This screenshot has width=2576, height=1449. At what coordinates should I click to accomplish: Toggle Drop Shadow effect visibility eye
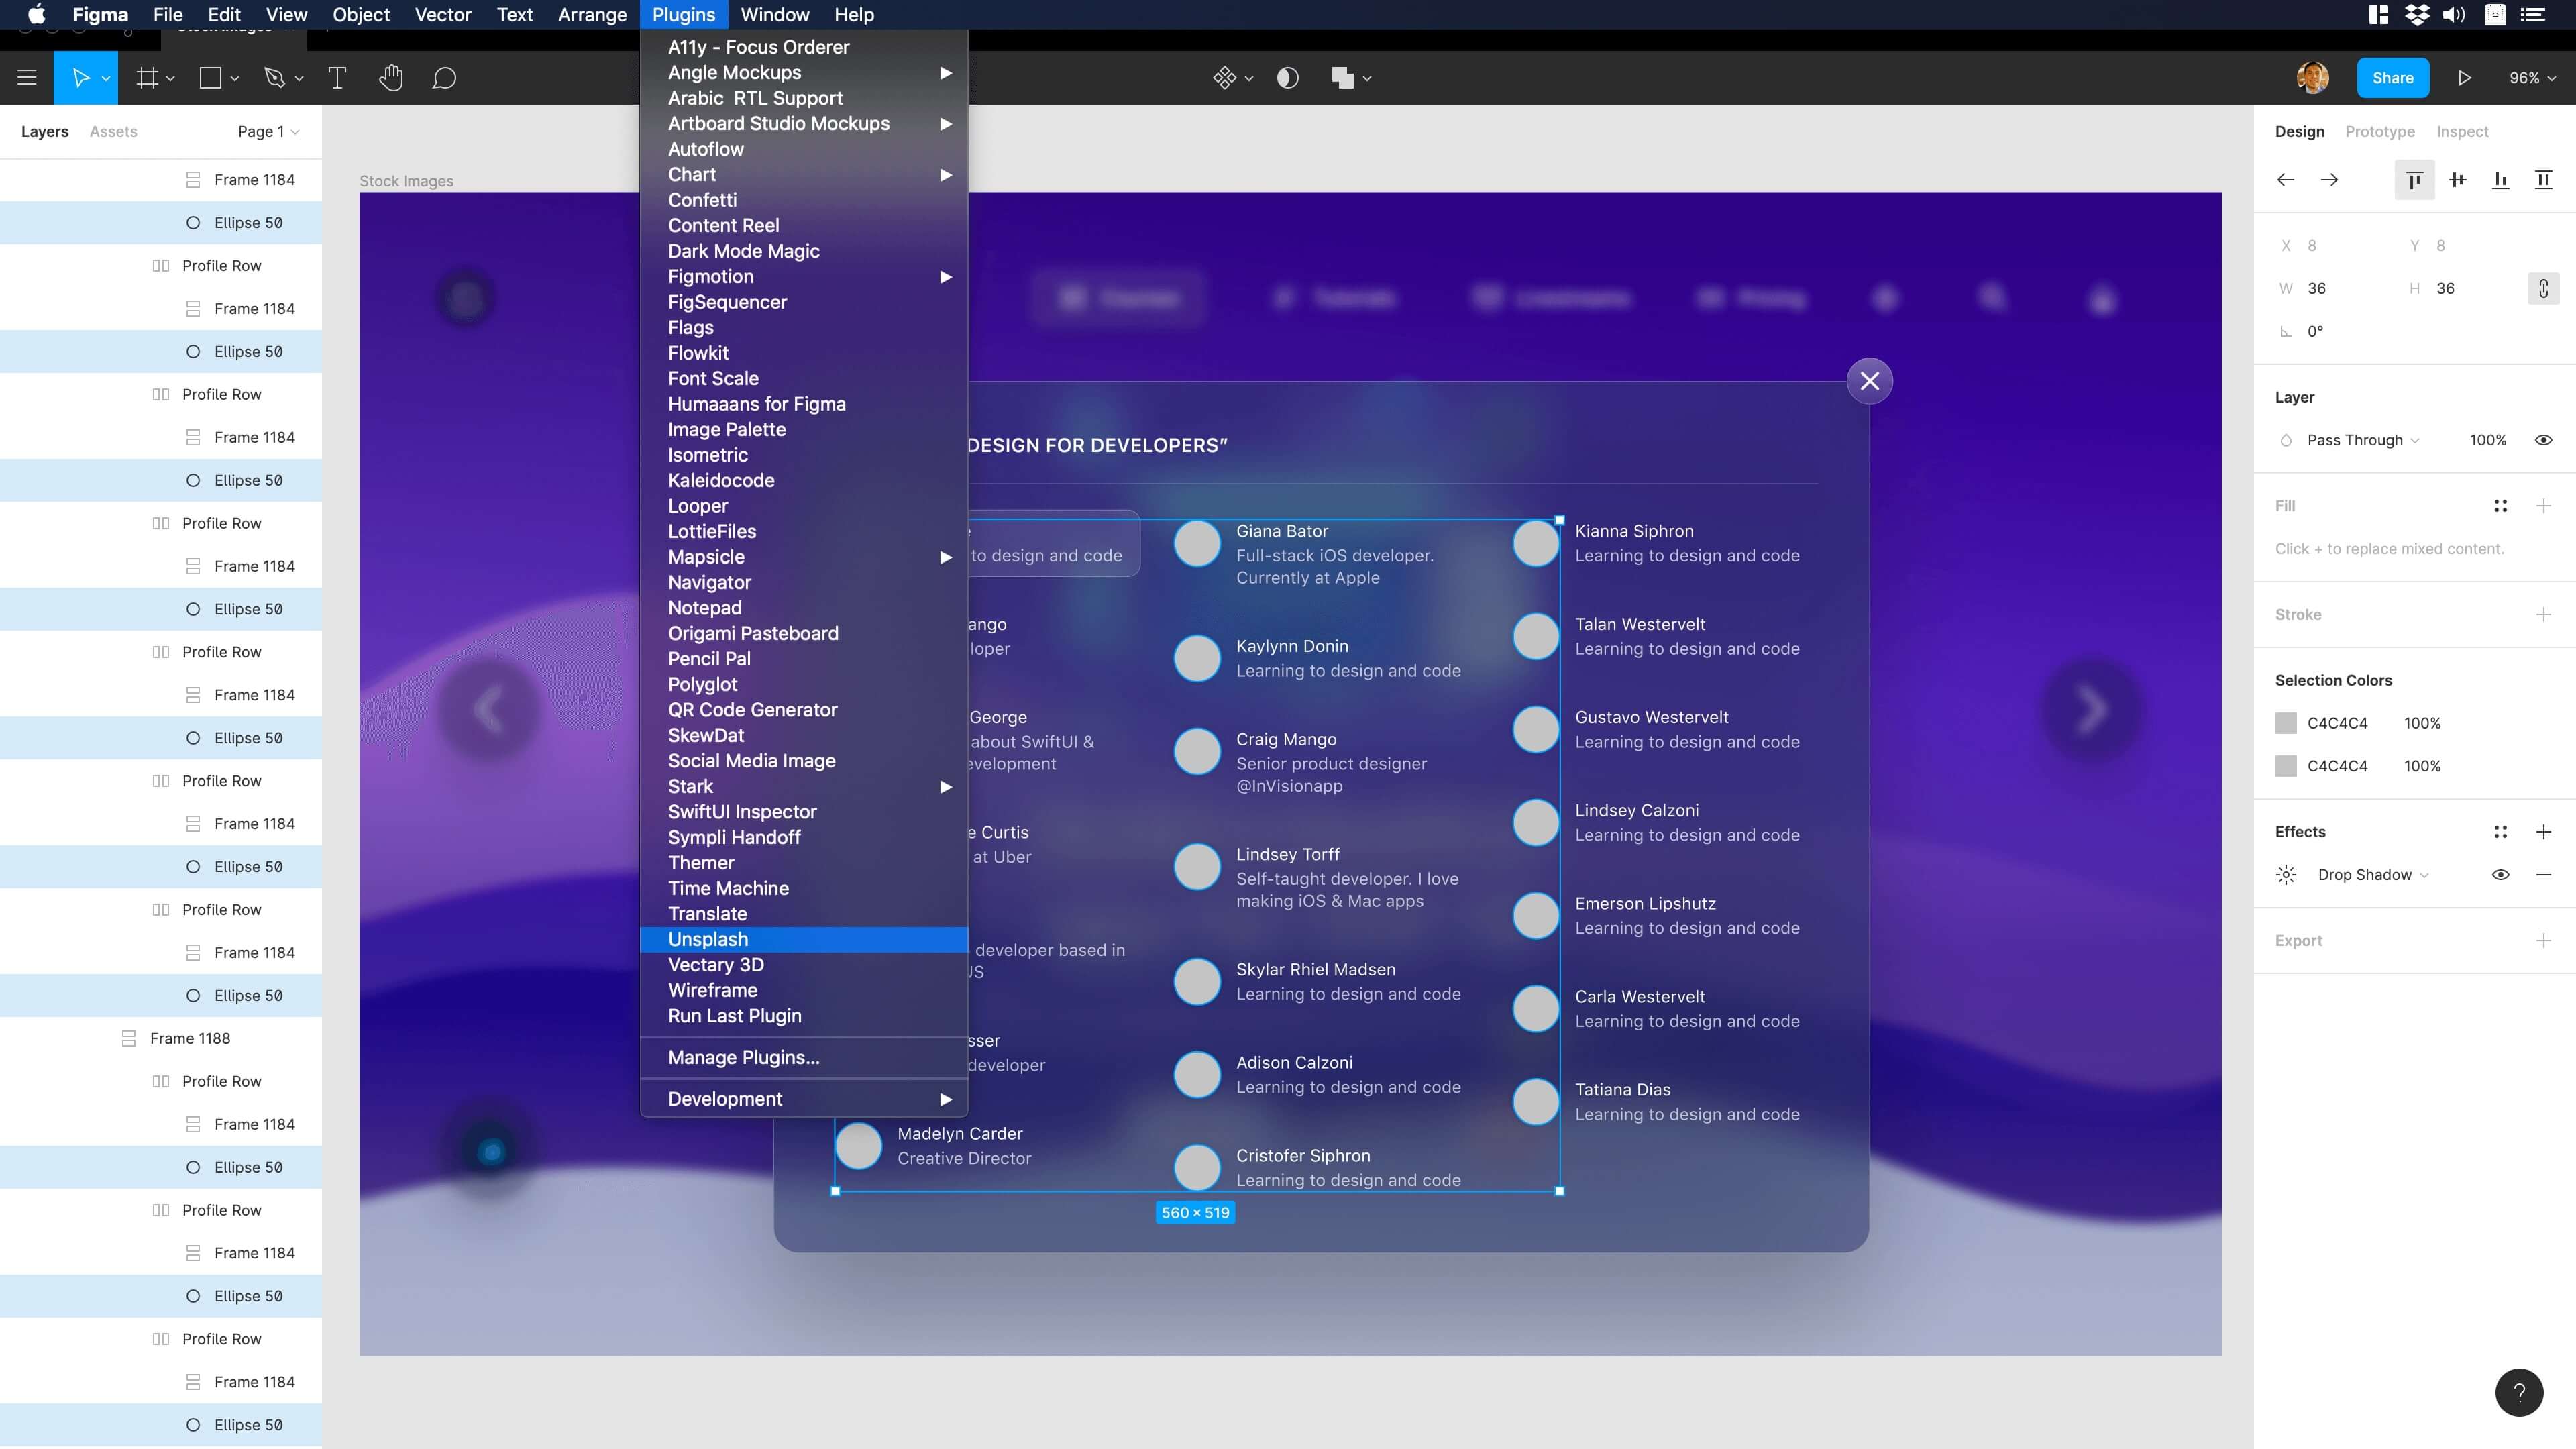click(2500, 875)
